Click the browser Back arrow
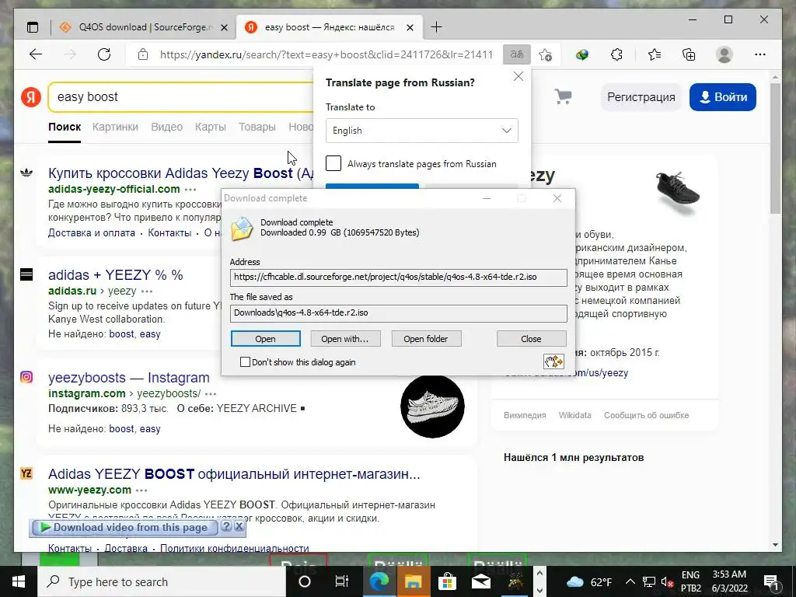The height and width of the screenshot is (597, 796). point(36,54)
